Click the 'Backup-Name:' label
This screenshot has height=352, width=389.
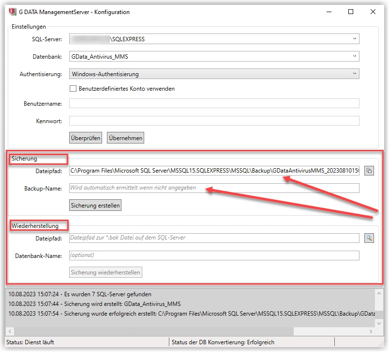[43, 189]
